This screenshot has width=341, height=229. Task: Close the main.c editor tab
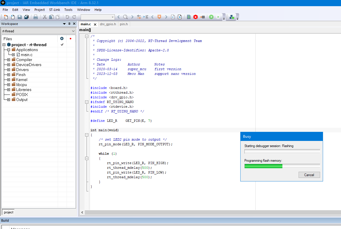click(95, 24)
